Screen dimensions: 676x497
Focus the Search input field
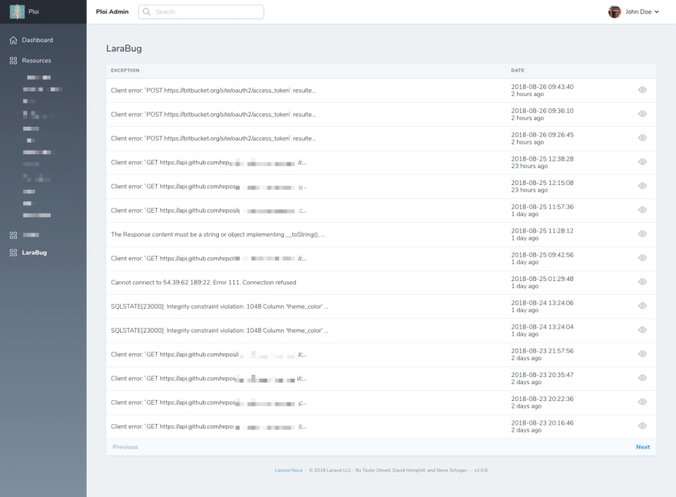coord(201,12)
